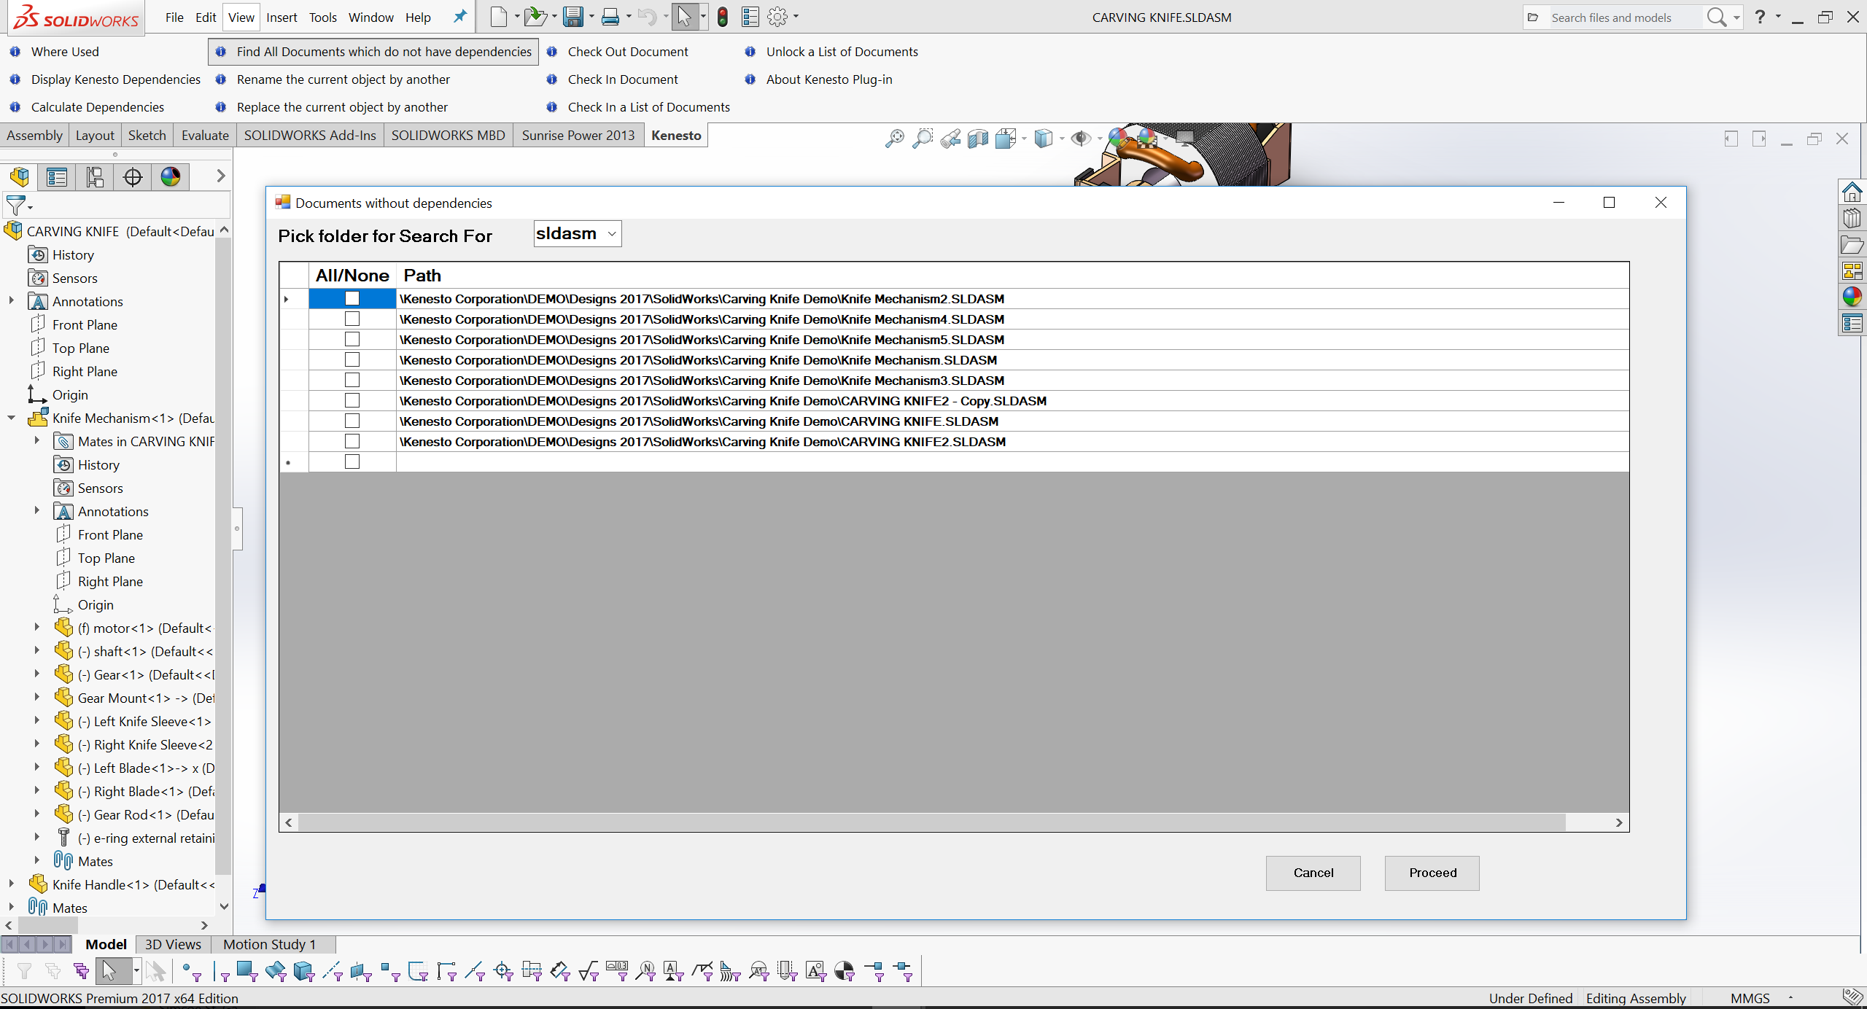1867x1009 pixels.
Task: Check the CARVING KNIFE2.SLDASM checkbox
Action: click(352, 441)
